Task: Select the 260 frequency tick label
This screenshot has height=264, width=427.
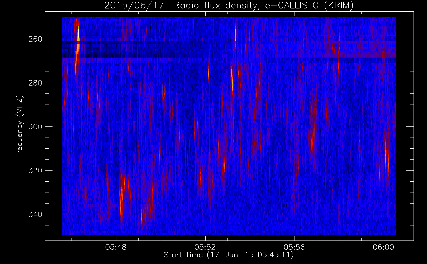Action: pyautogui.click(x=35, y=39)
